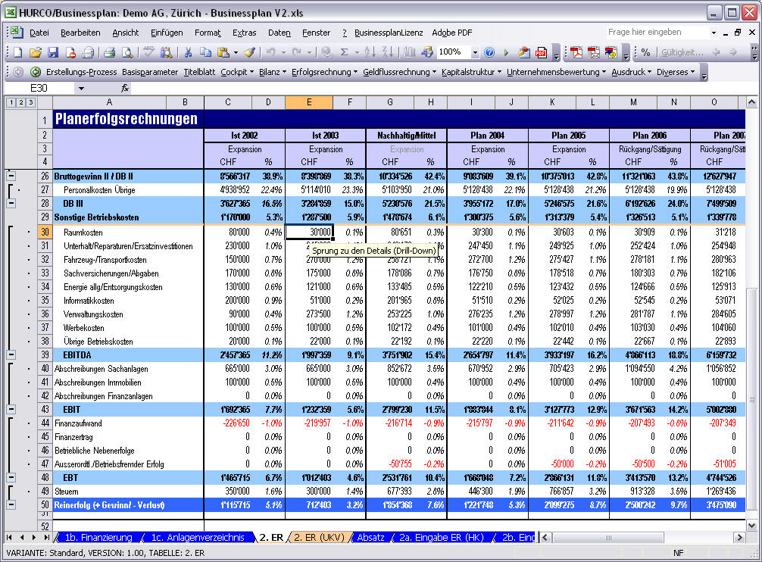Show outline level 1
The image size is (762, 562).
(x=11, y=102)
